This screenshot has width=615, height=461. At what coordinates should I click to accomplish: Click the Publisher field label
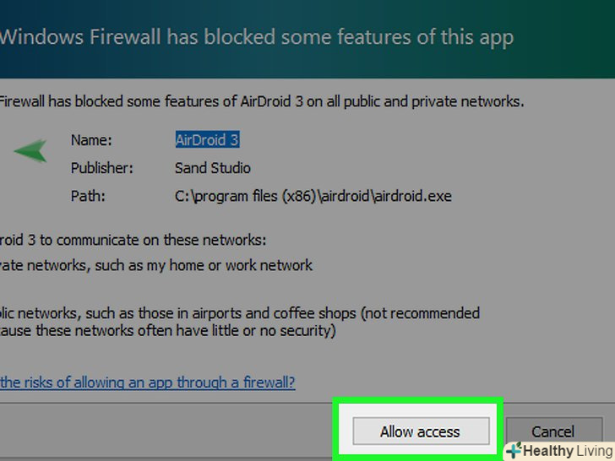(x=103, y=168)
